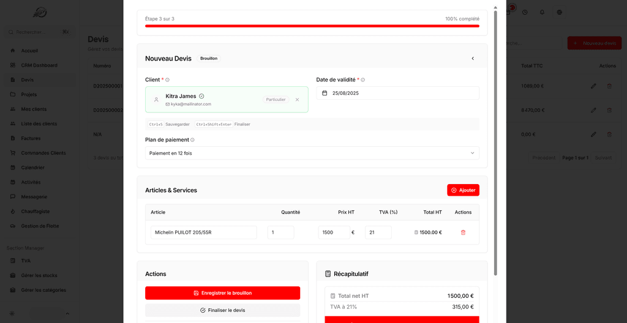Click the info icon next to Client label
The width and height of the screenshot is (627, 323).
168,80
